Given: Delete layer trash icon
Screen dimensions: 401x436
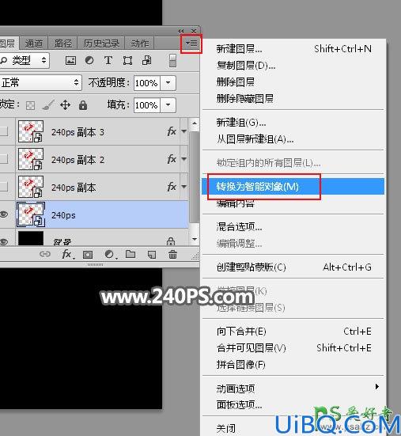Looking at the screenshot, I should [x=172, y=254].
